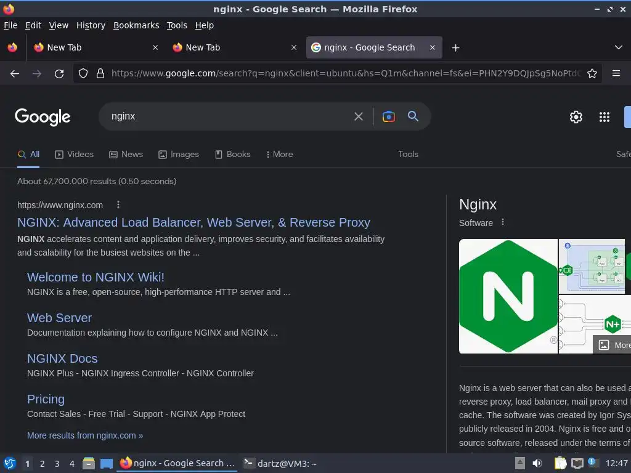Expand the More search filters menu
This screenshot has width=631, height=473.
tap(279, 155)
